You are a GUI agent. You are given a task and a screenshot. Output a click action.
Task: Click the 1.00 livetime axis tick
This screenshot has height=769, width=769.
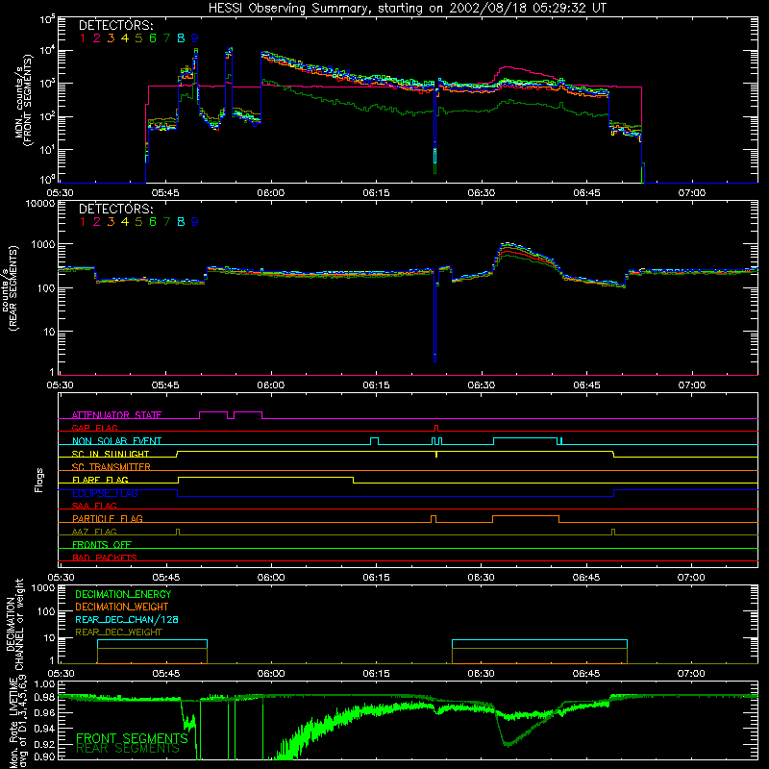point(45,683)
